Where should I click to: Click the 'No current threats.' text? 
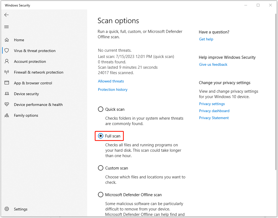coord(115,50)
